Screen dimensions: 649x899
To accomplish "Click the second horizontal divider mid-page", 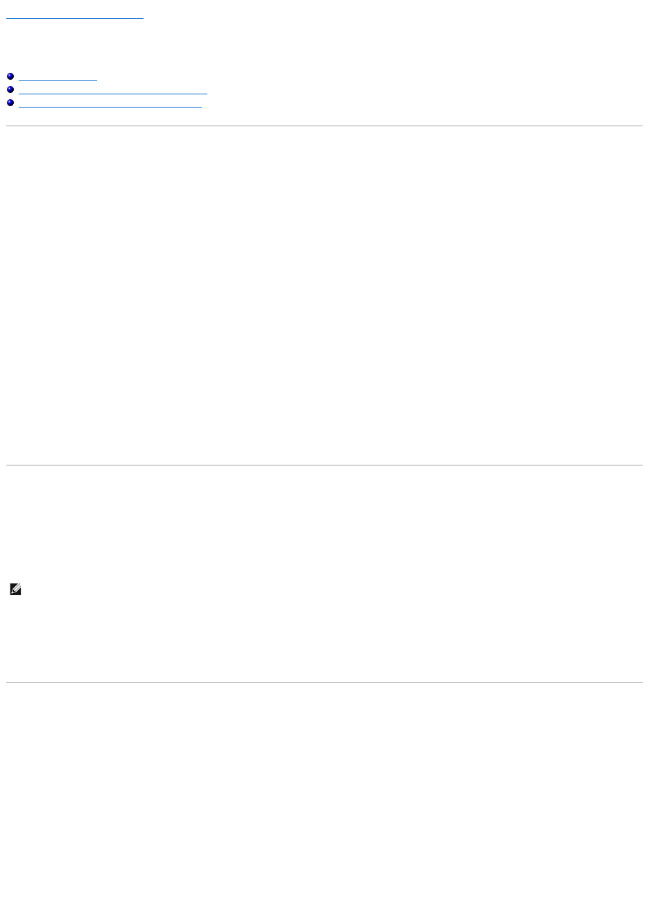I will [324, 465].
